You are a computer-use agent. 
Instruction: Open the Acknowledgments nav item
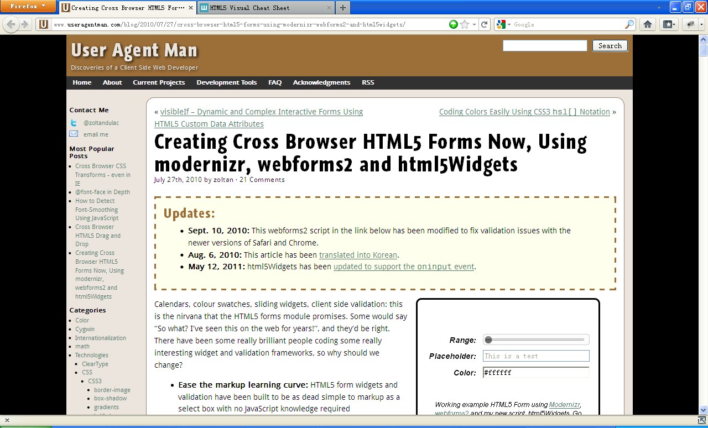321,82
